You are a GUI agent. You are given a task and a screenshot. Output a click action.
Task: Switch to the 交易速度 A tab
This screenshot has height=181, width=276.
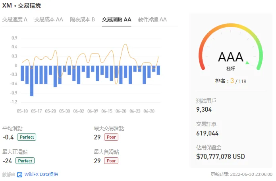pos(15,19)
